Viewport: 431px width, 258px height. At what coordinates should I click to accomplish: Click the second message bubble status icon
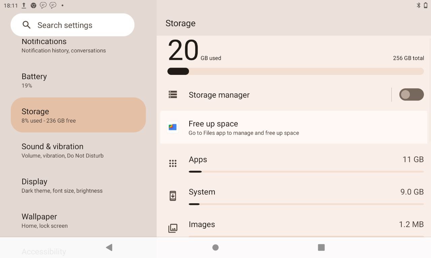coord(53,5)
